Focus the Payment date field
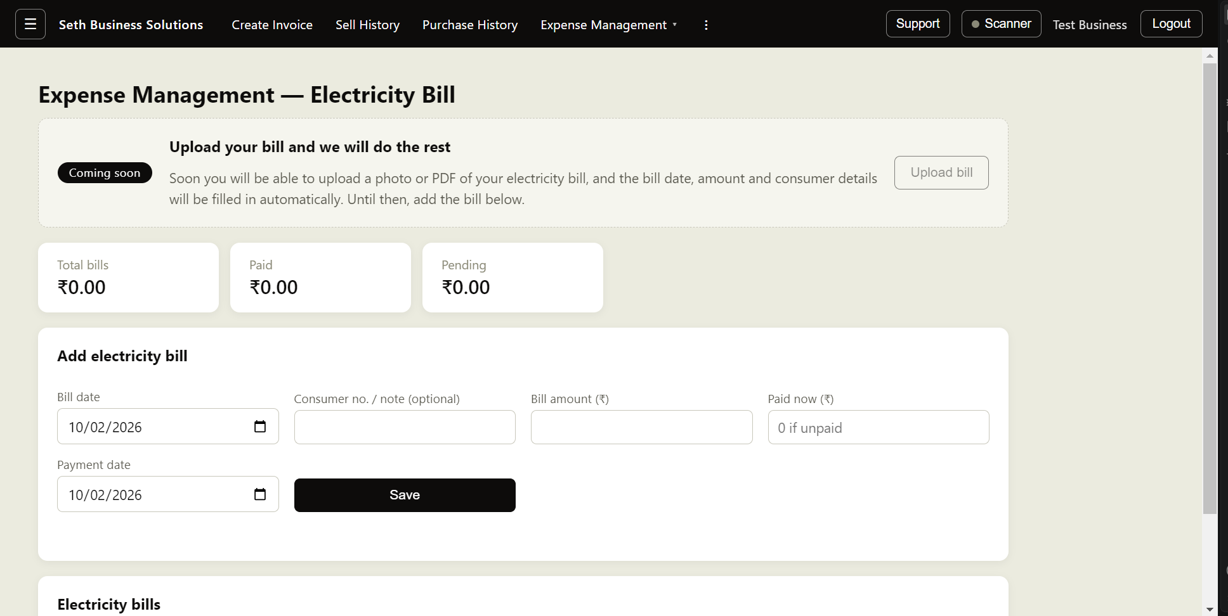 coord(168,494)
